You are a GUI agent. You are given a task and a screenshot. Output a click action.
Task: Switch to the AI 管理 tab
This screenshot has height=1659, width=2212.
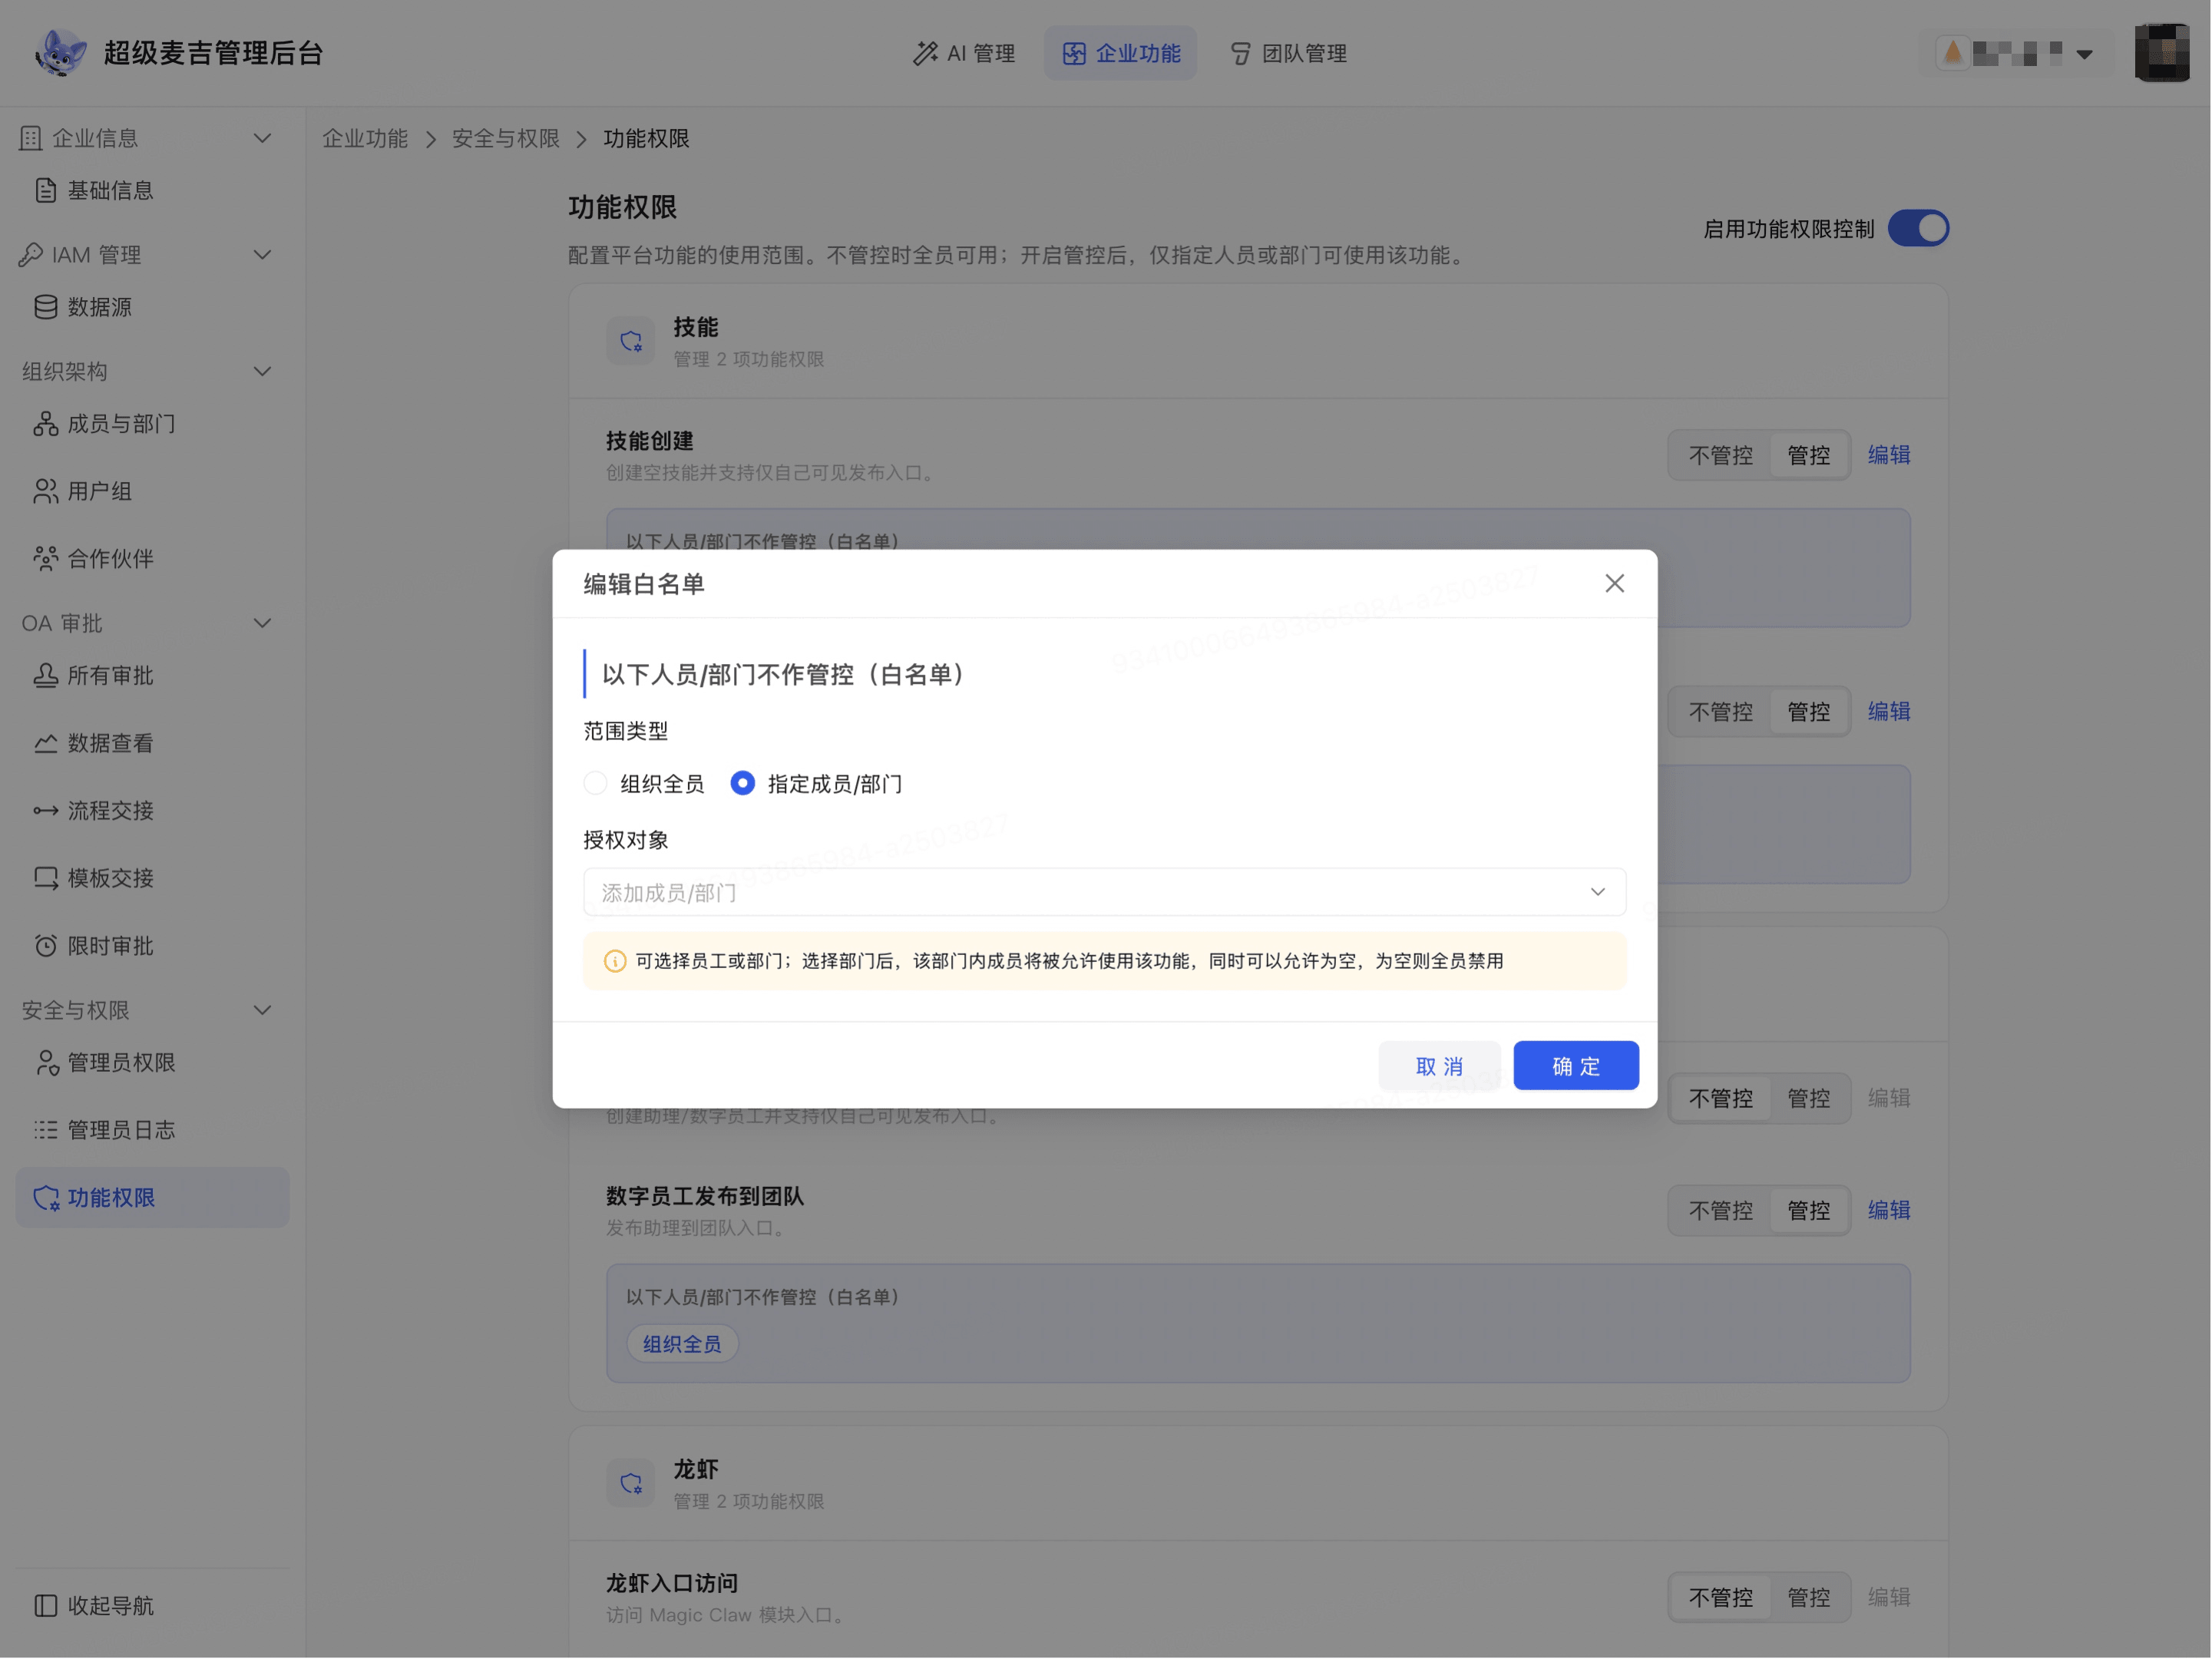(x=964, y=53)
